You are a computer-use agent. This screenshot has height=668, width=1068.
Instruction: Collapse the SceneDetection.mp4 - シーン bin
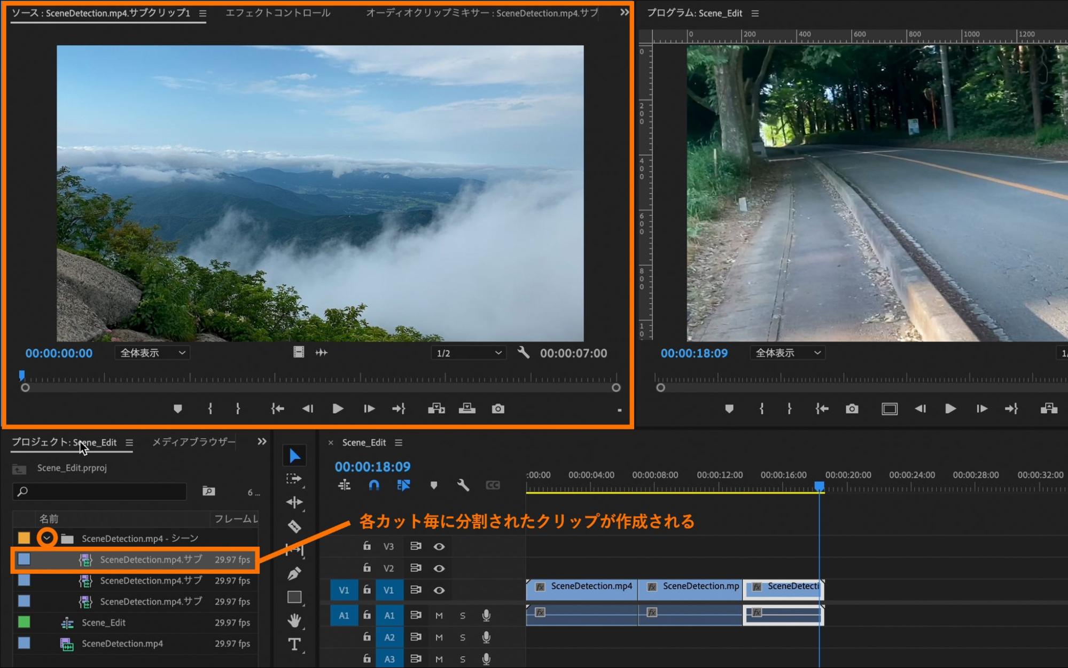coord(47,538)
